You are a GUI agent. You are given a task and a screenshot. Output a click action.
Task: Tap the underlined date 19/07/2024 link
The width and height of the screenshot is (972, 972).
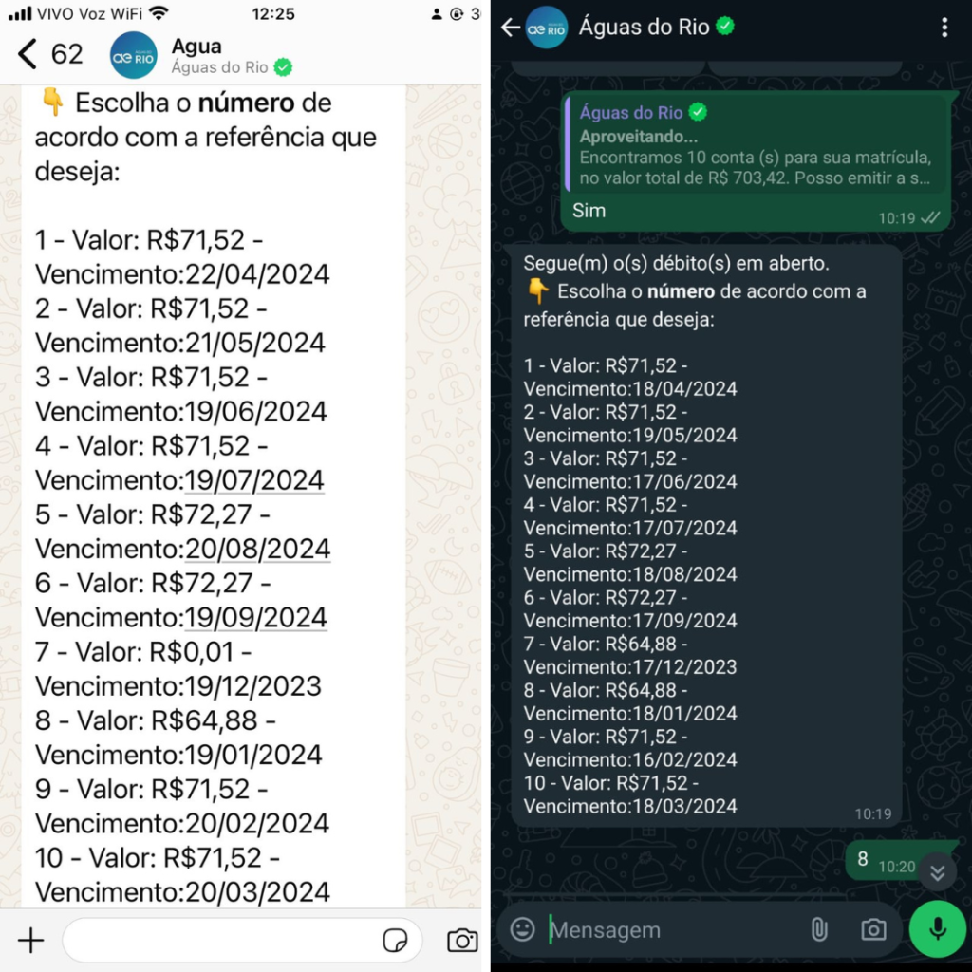click(254, 480)
